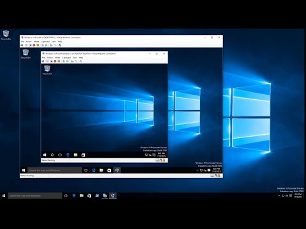Open the Media menu in outer VM window
Screen dimensions: 306x229
36,41
